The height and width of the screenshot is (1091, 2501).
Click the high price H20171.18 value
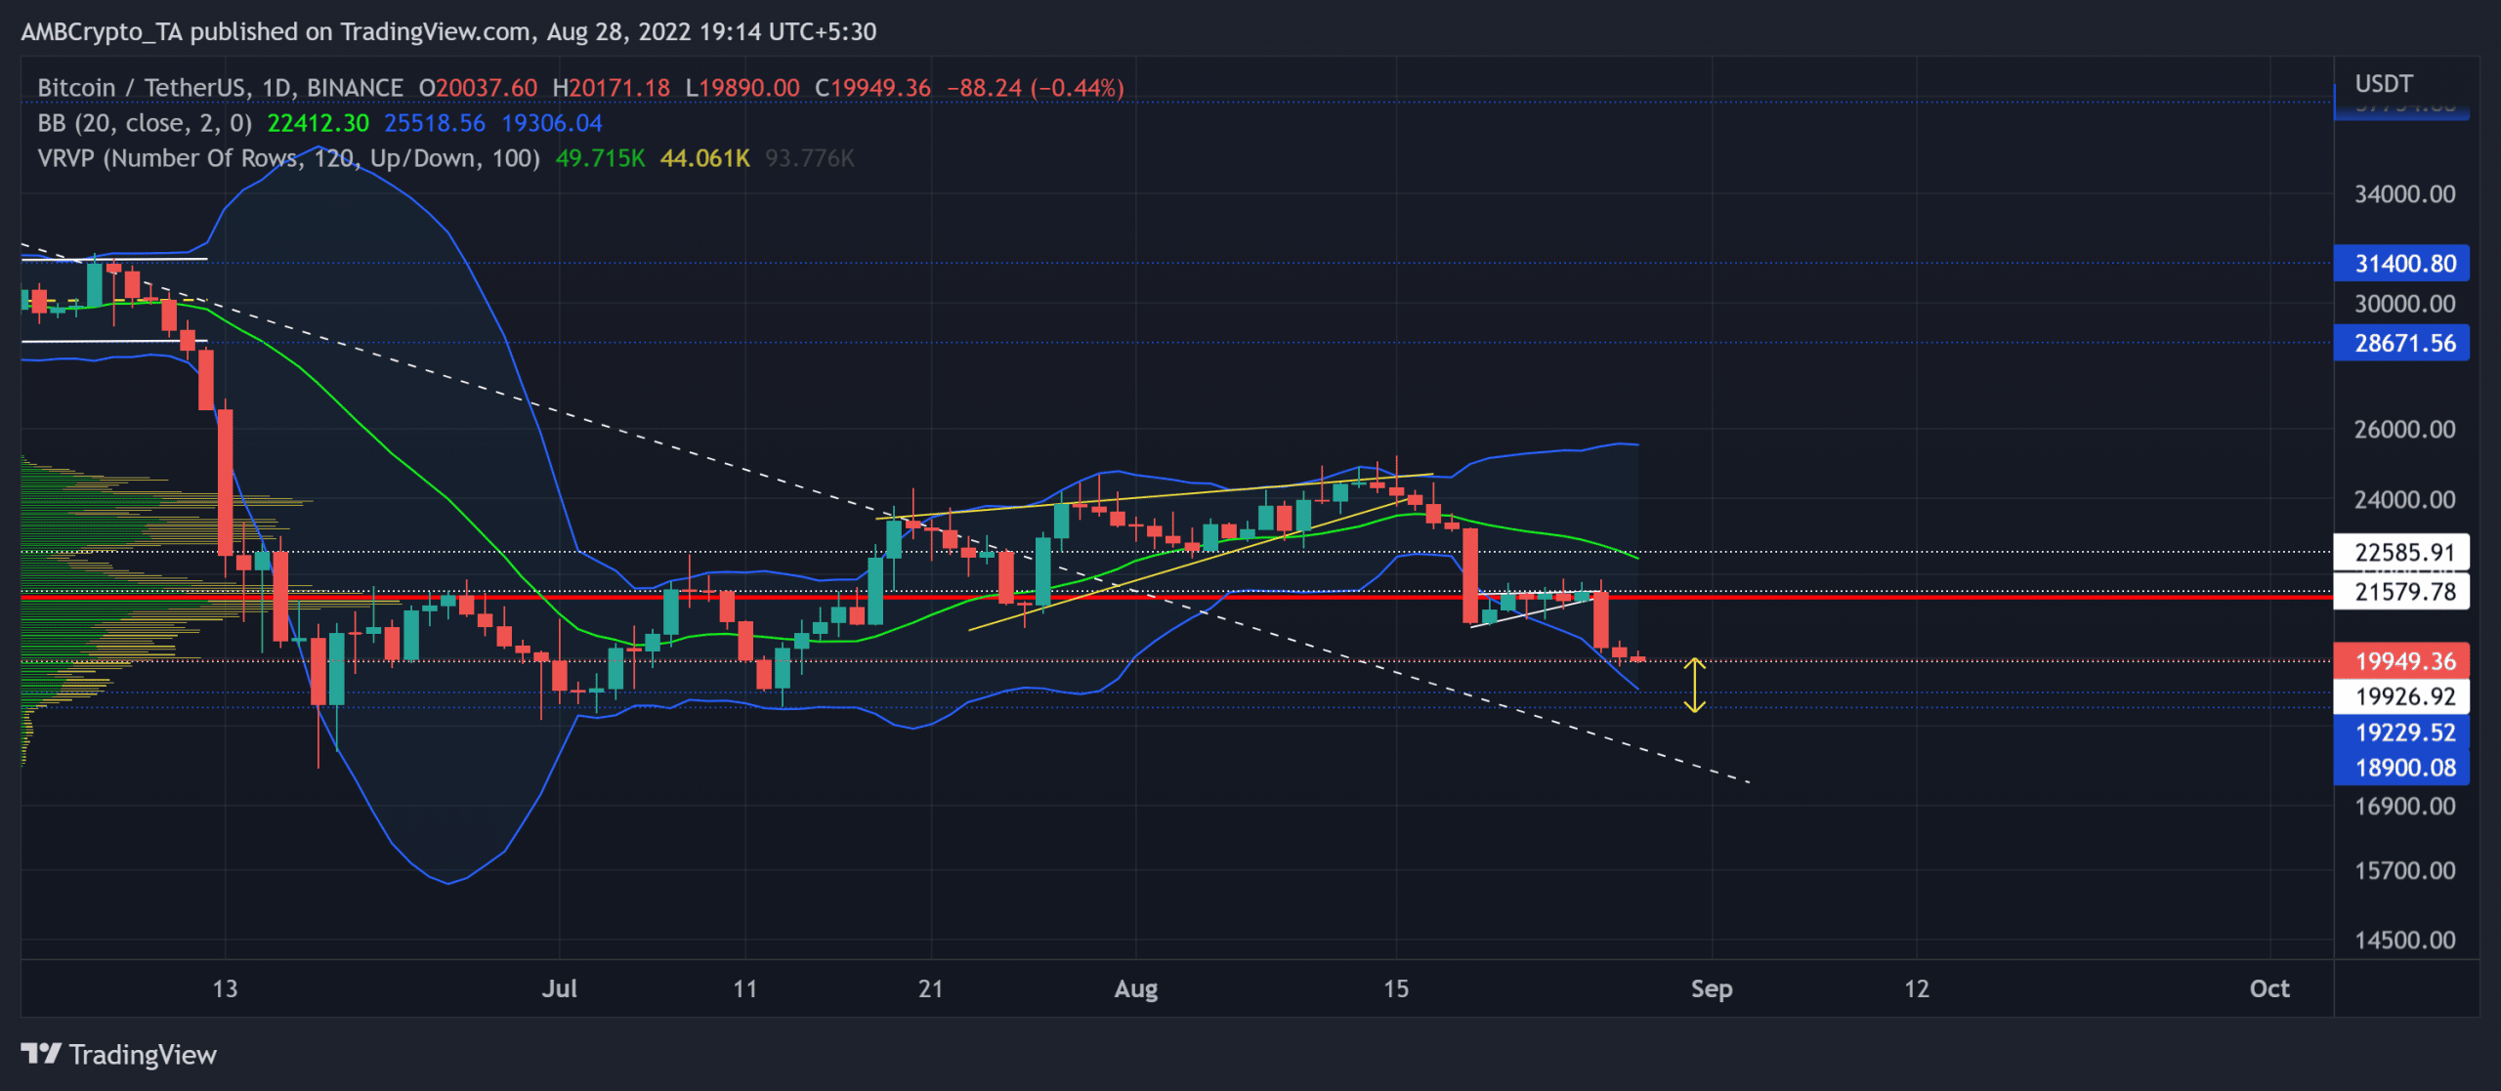click(x=612, y=88)
